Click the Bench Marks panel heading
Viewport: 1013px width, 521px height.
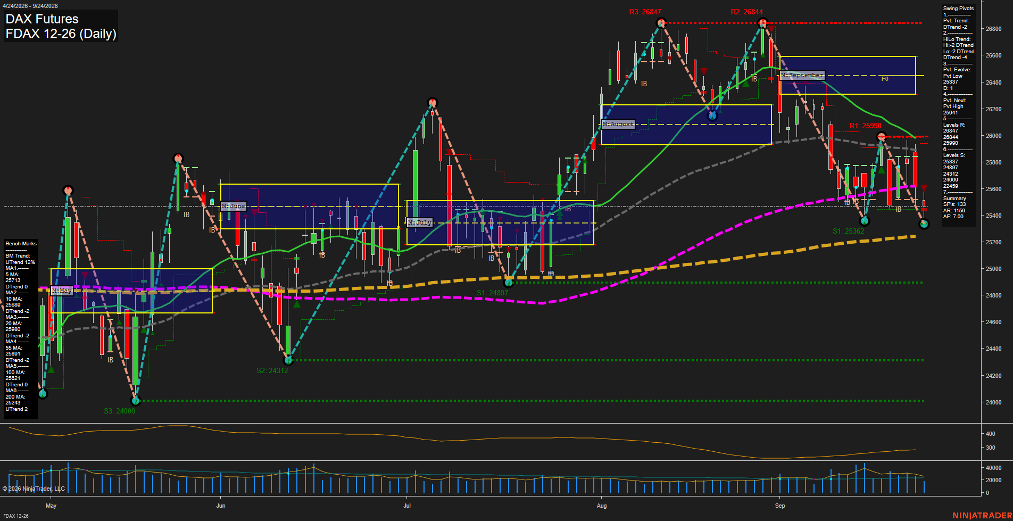click(x=21, y=244)
